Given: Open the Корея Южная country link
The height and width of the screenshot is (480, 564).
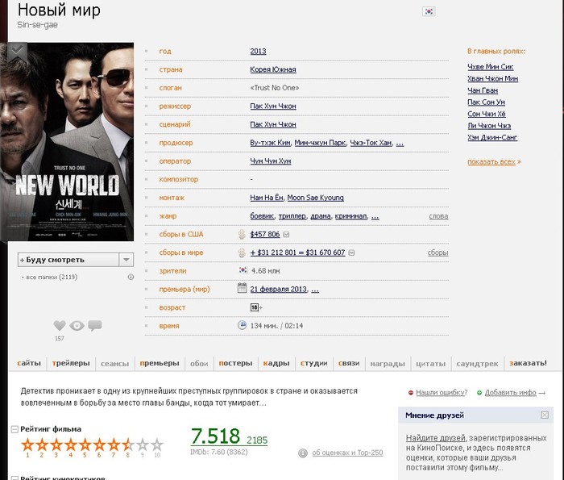Looking at the screenshot, I should click(x=273, y=69).
